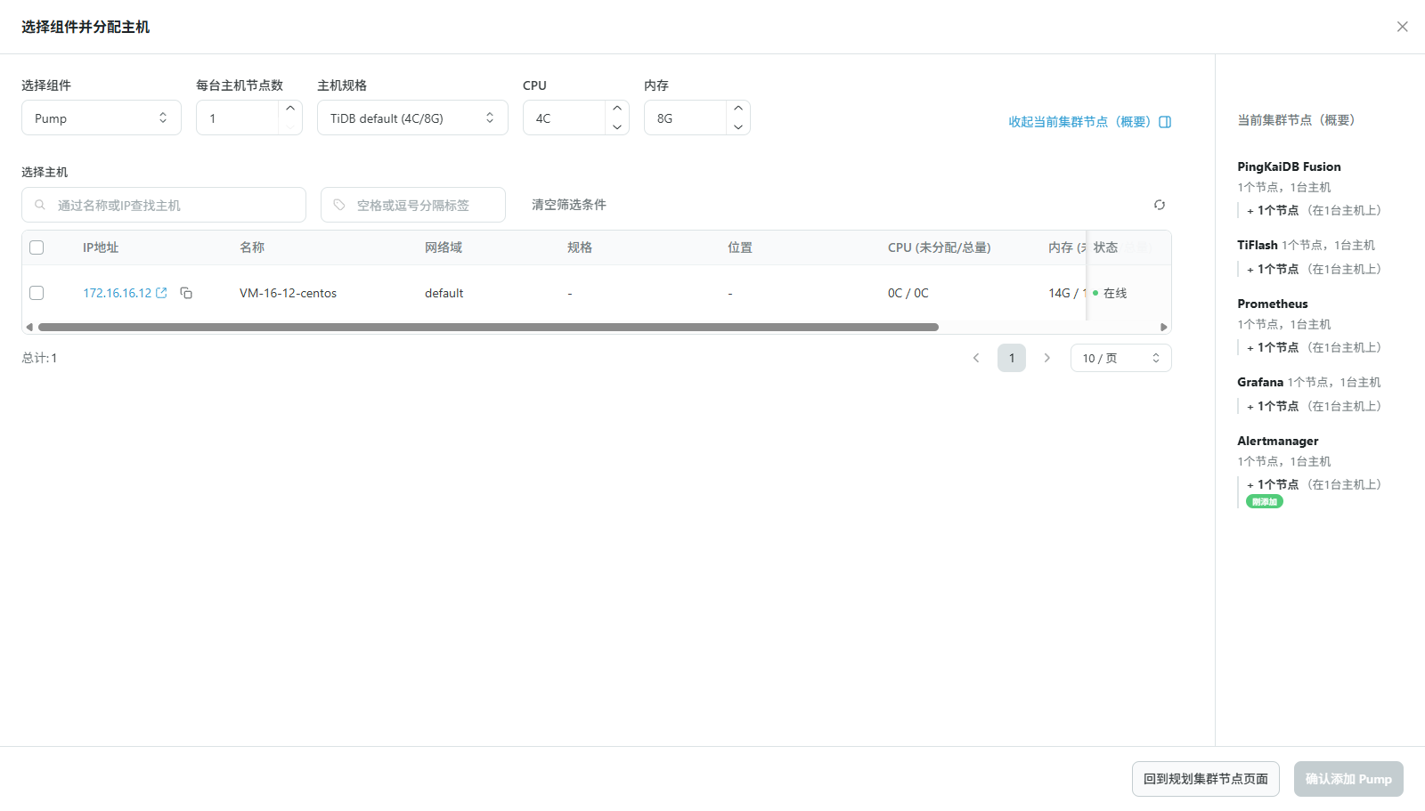The image size is (1425, 811).
Task: Decrease memory value with down arrow
Action: pyautogui.click(x=738, y=127)
